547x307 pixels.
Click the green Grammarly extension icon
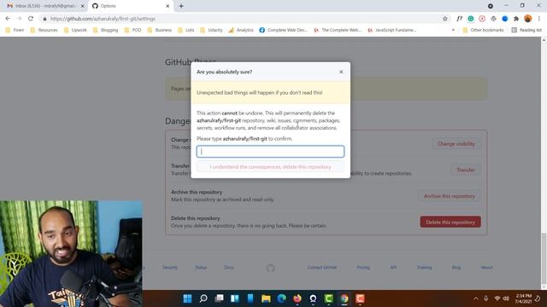[x=471, y=19]
